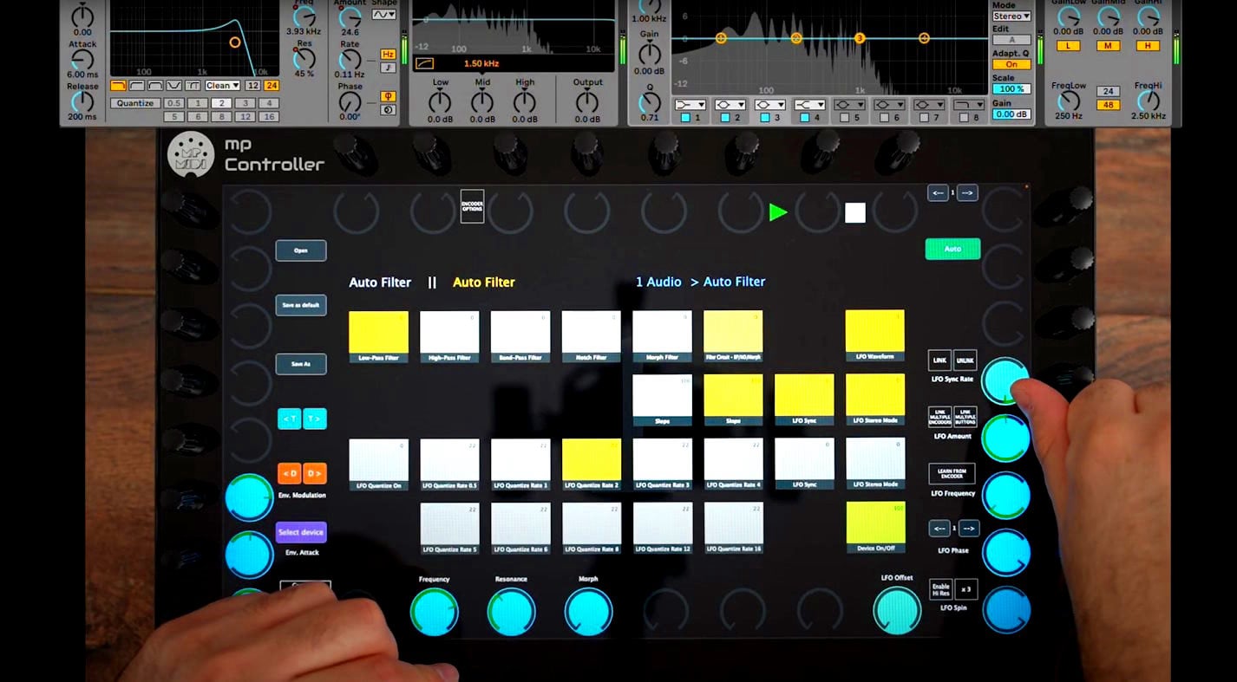Click the LFO Offset encoder knob
Screen dimensions: 1237x682
[897, 610]
